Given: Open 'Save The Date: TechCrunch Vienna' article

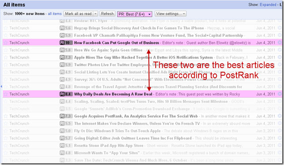Looking at the screenshot, I should pos(131,160).
